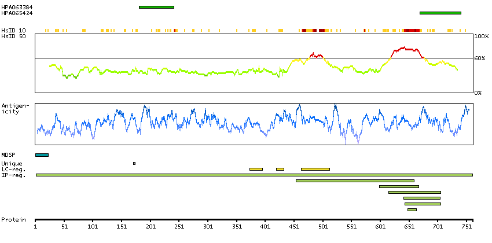
Task: Click the HPA063384 antigen green bar
Action: click(156, 7)
